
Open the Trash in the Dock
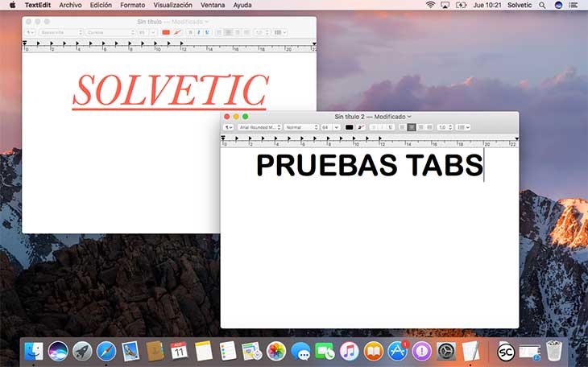(554, 351)
